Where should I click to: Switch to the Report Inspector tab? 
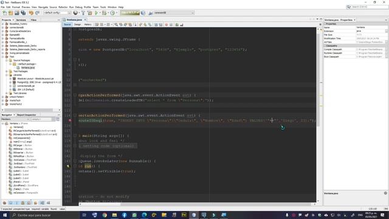[x=27, y=115]
